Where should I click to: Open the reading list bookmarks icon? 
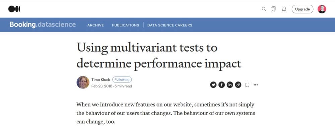273,9
